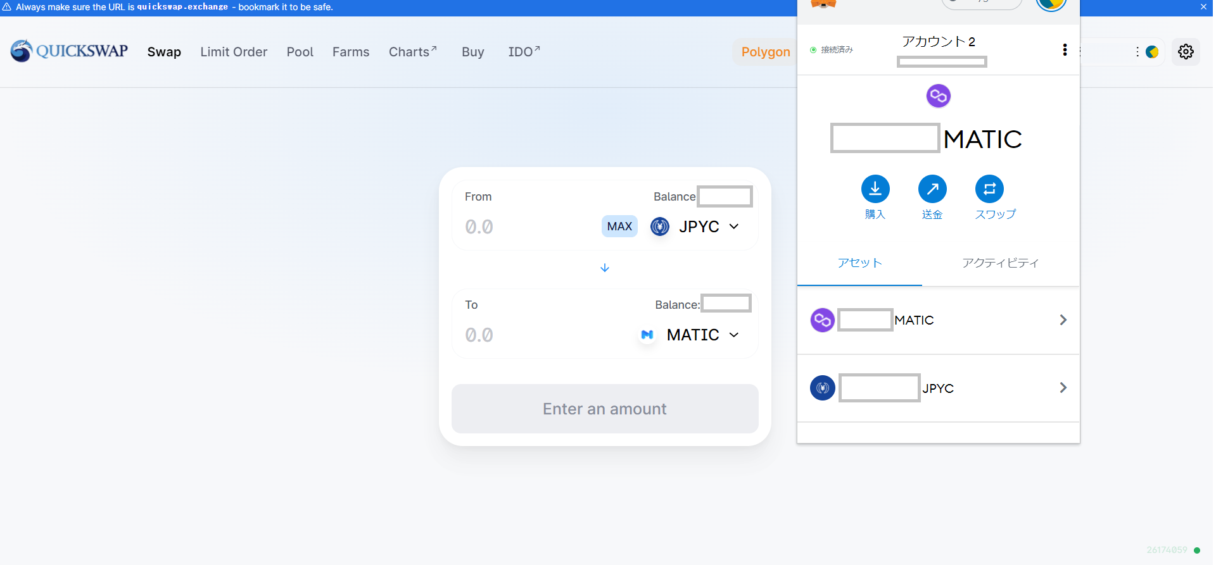This screenshot has width=1216, height=565.
Task: Click the JPYC asset icon in MetaMask list
Action: point(823,388)
